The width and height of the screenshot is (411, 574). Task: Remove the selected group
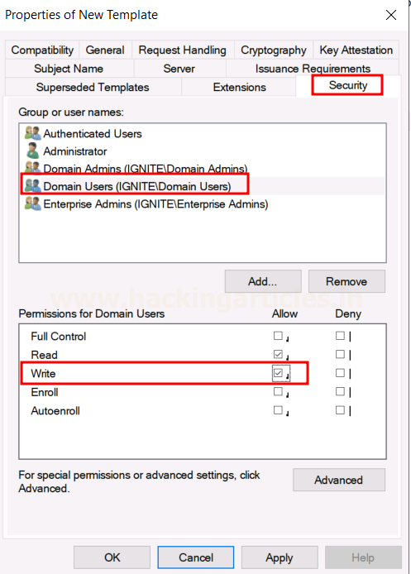[x=346, y=281]
